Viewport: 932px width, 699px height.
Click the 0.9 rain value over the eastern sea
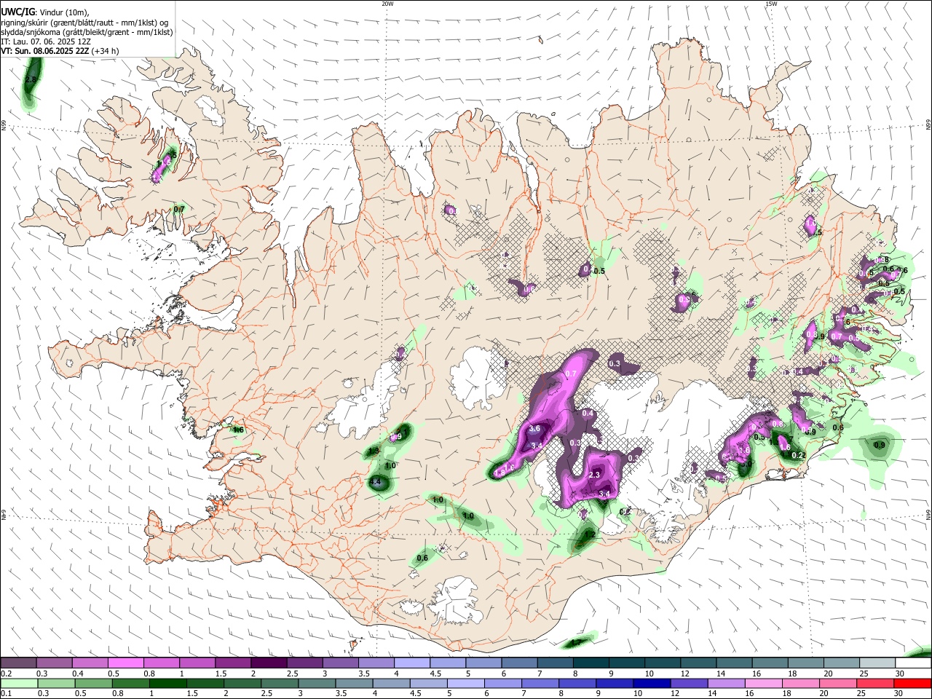click(879, 446)
